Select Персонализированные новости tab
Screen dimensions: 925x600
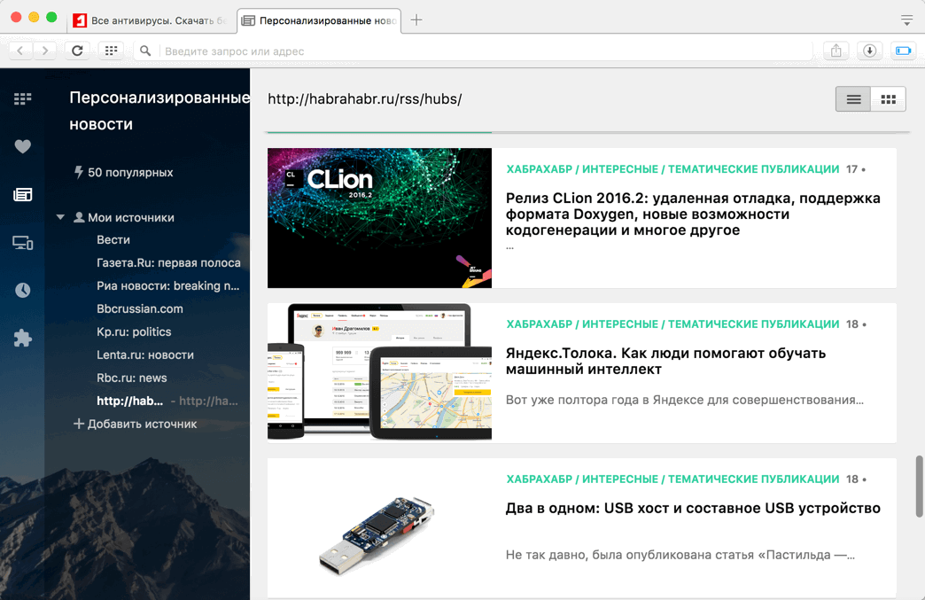(319, 20)
